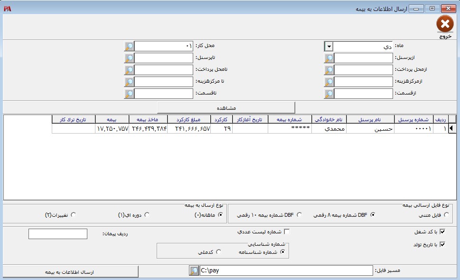Viewport: 460px width, 280px height.
Task: Click the ردیف پیمان input field
Action: coord(58,234)
